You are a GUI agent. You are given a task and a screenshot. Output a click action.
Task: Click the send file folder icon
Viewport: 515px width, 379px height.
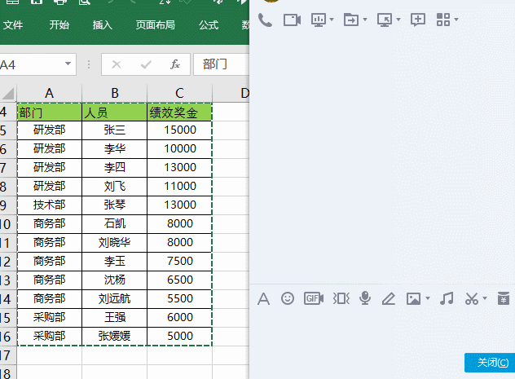351,20
